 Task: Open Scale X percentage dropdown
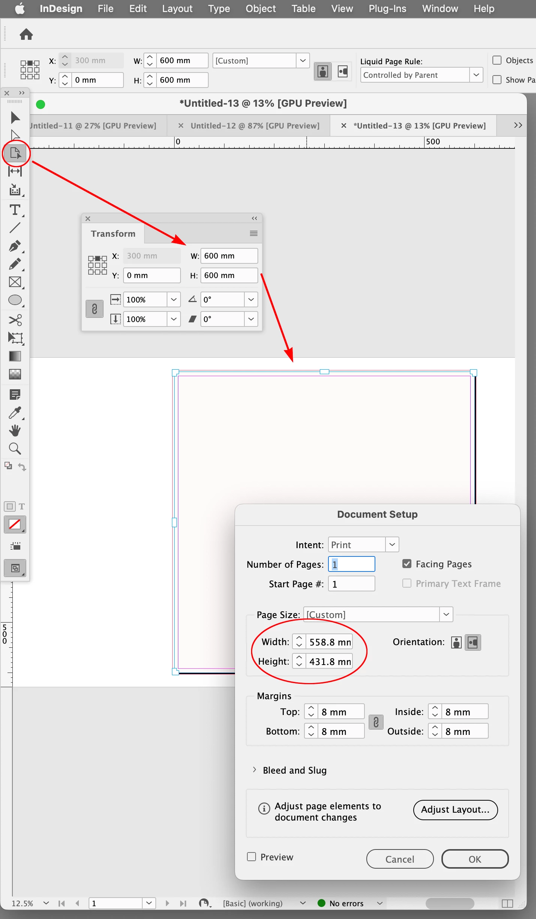(174, 299)
